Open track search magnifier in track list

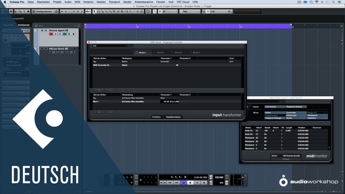(79, 26)
